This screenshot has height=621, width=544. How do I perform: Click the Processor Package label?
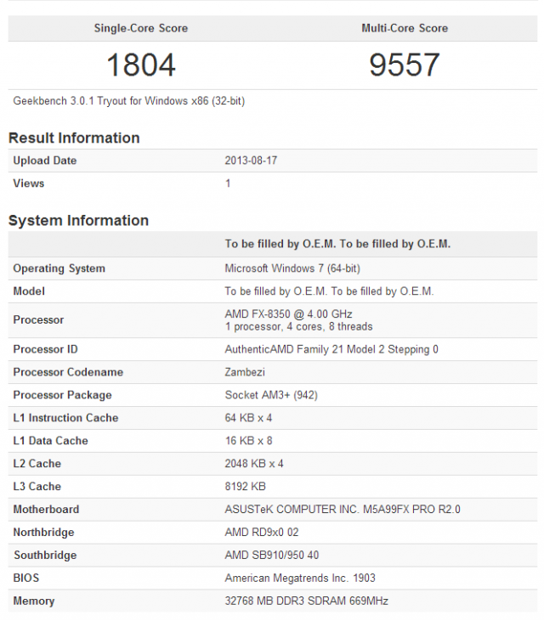62,395
